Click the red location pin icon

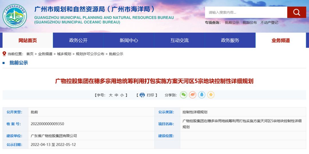[x=4, y=54]
